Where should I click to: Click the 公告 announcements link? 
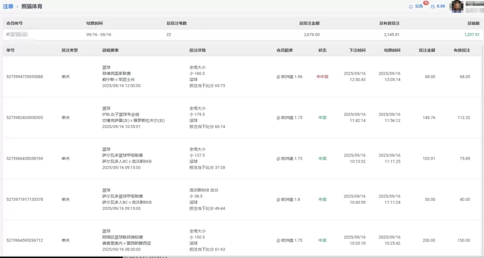[419, 7]
